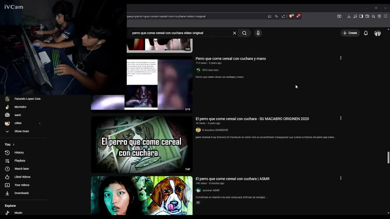Open the Brave VPN shield icon
The image size is (390, 219).
(379, 16)
